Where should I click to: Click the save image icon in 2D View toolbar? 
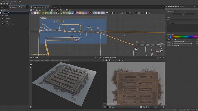coord(106,60)
